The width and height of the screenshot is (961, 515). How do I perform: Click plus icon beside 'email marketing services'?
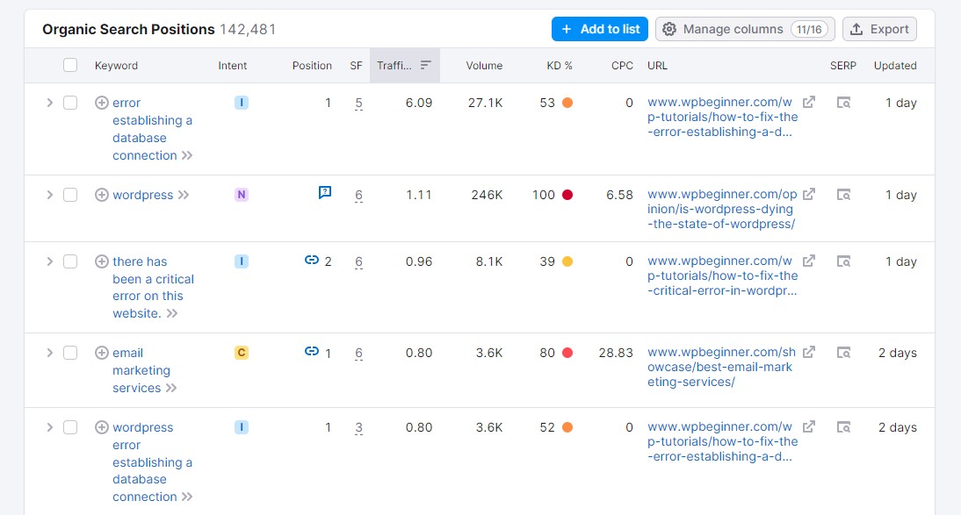[102, 353]
